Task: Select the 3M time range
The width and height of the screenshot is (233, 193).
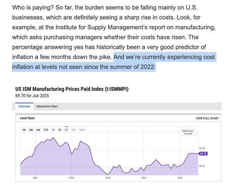Action: (x=31, y=130)
